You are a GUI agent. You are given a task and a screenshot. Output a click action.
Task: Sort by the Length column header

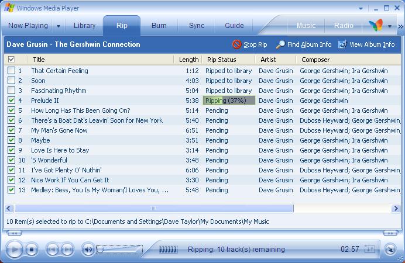tap(188, 60)
